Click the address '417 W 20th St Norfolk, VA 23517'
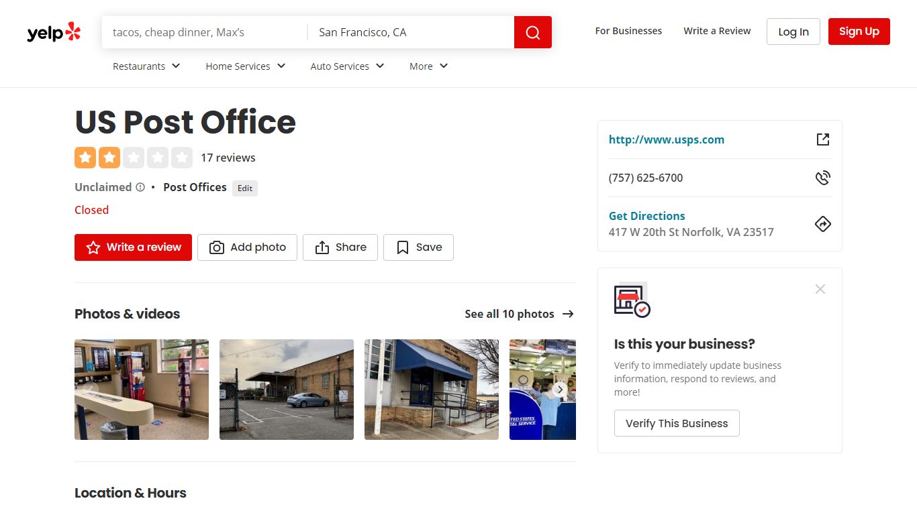Viewport: 917px width, 515px height. point(691,232)
